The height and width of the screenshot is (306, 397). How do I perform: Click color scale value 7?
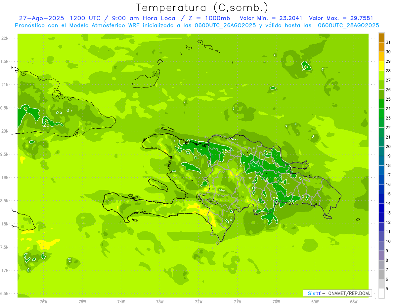[387, 270]
